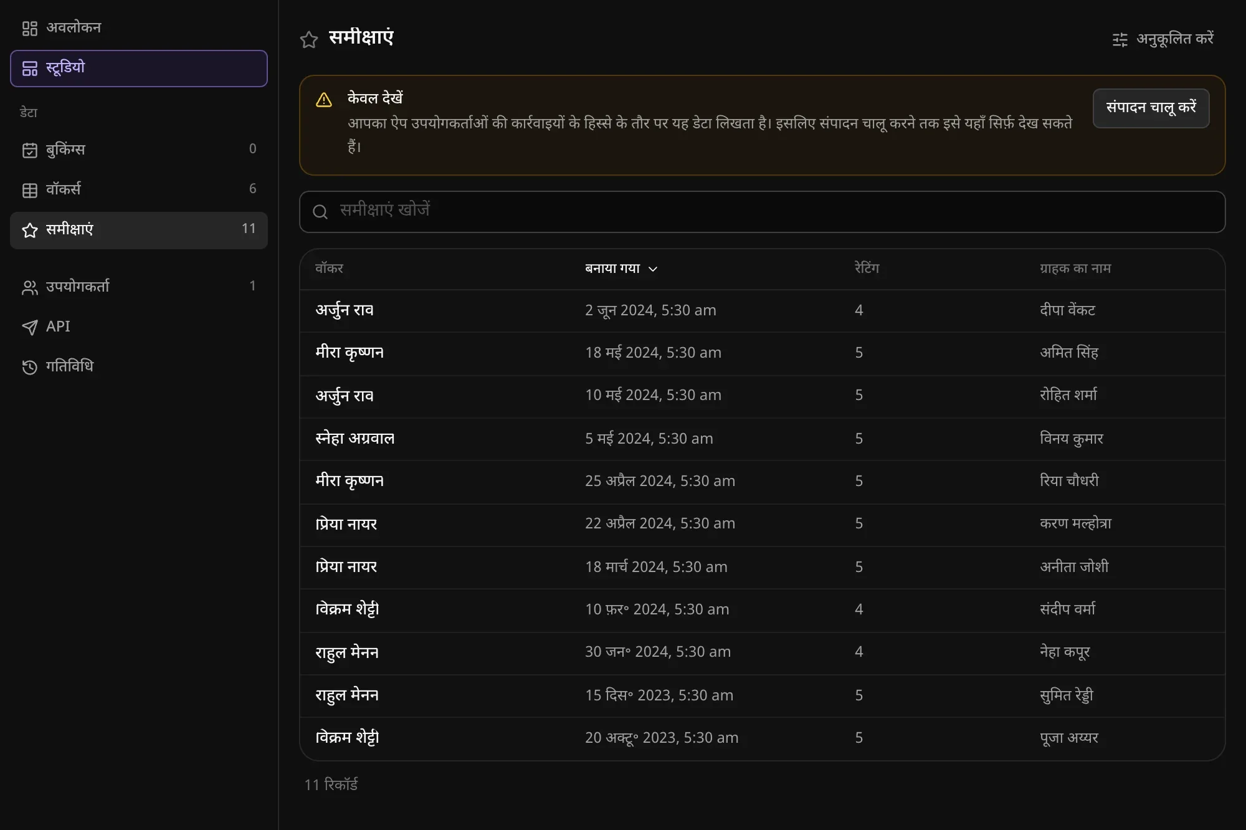1246x830 pixels.
Task: Open राहुल मेनन review from 30 जन॰ 2024
Action: 762,652
